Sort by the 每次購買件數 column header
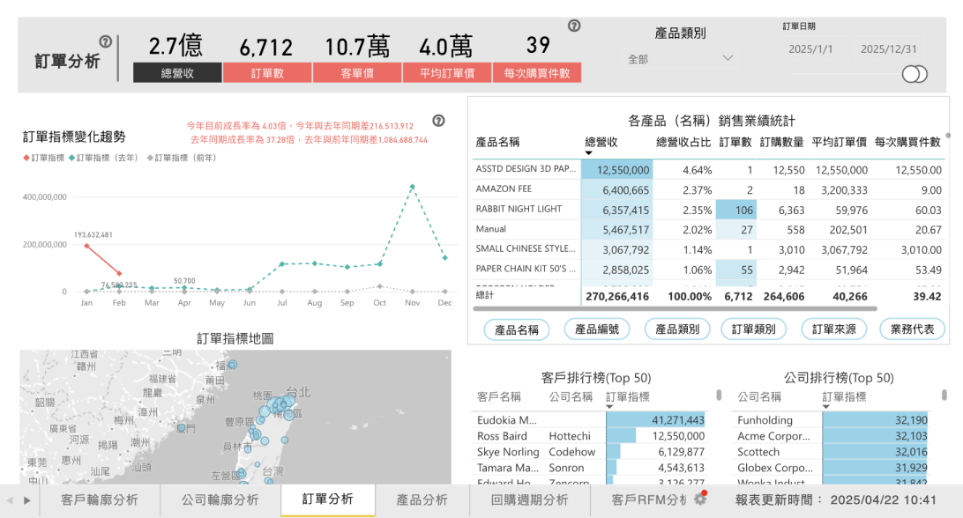 (x=907, y=143)
